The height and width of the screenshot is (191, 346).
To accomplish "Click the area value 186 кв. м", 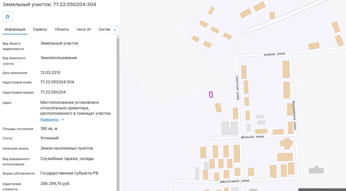I will coord(49,128).
